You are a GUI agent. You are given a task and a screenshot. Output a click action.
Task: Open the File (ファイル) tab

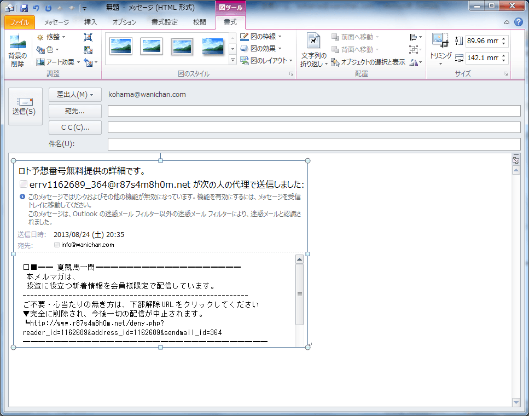coord(20,22)
